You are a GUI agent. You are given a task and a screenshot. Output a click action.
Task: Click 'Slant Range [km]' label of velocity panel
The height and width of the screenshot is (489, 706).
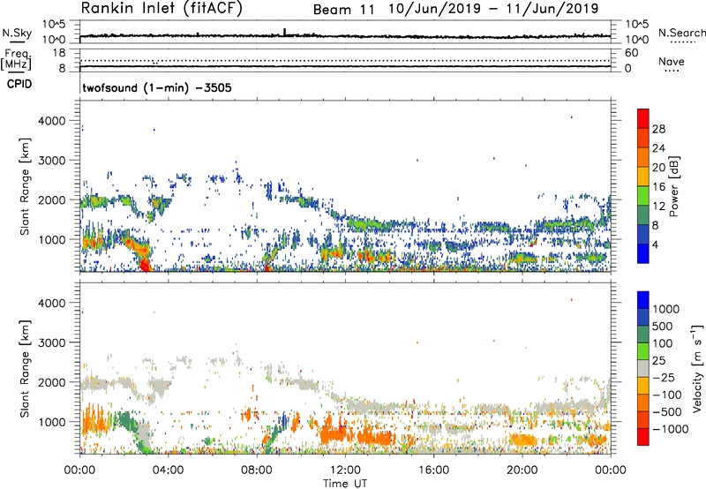point(24,369)
